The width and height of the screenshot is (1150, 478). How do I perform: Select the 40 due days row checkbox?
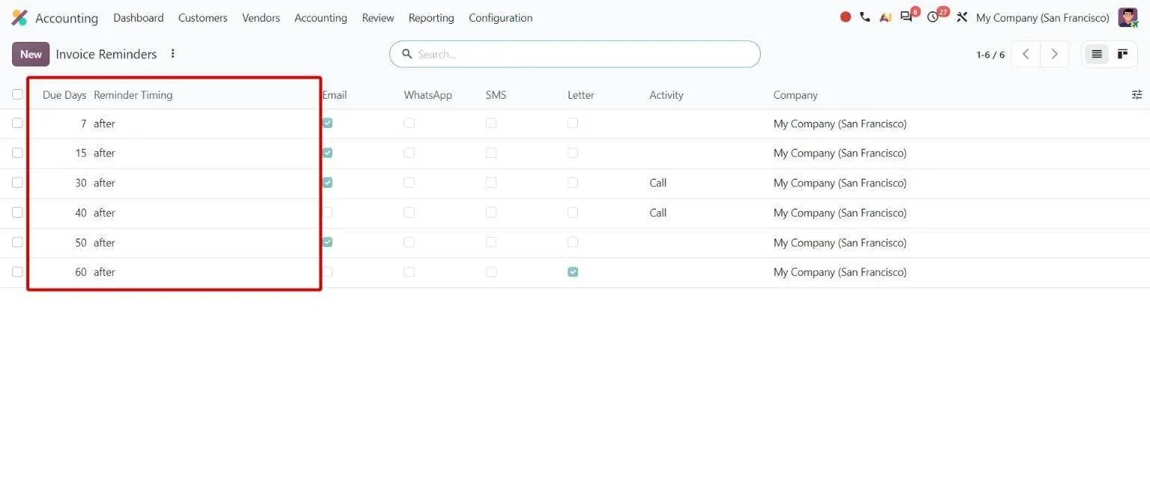[x=17, y=212]
